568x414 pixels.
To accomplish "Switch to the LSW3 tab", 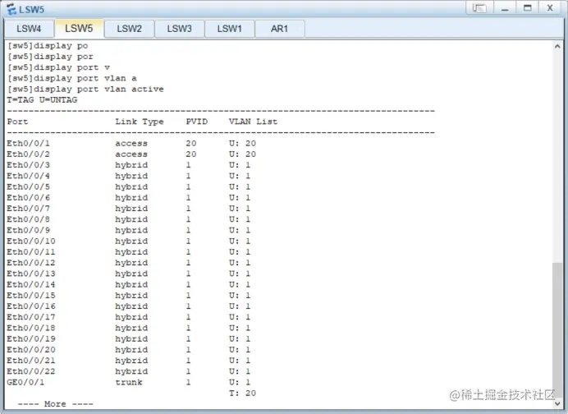I will [x=179, y=29].
